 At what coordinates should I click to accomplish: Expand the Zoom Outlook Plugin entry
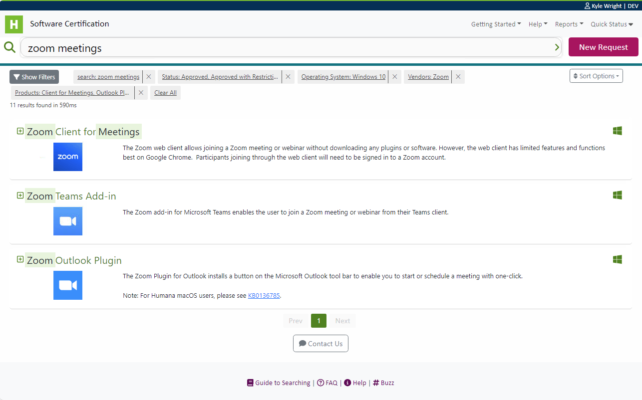click(20, 259)
